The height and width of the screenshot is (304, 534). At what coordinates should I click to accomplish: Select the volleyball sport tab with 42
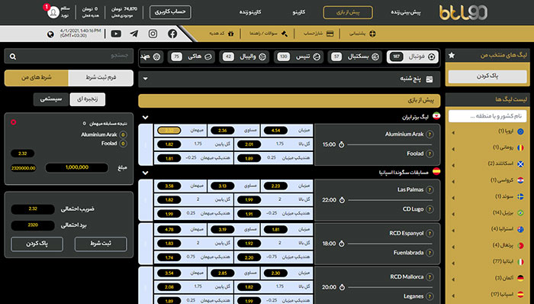pyautogui.click(x=244, y=57)
